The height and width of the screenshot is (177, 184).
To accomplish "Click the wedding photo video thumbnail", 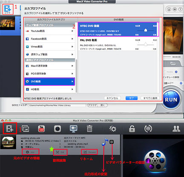I will (8, 142).
